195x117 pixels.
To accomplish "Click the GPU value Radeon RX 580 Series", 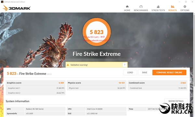I will [x=35, y=109].
